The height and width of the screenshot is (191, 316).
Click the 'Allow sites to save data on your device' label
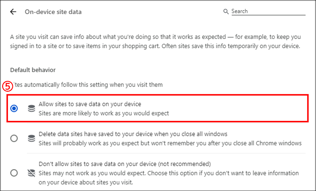point(90,104)
